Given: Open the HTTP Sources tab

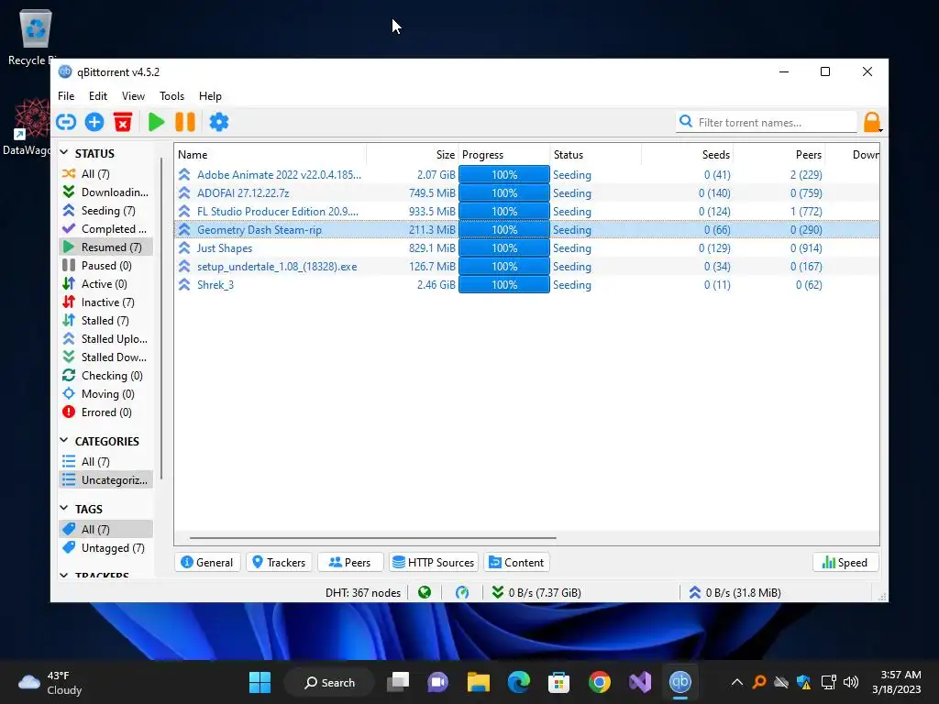Looking at the screenshot, I should (x=434, y=562).
